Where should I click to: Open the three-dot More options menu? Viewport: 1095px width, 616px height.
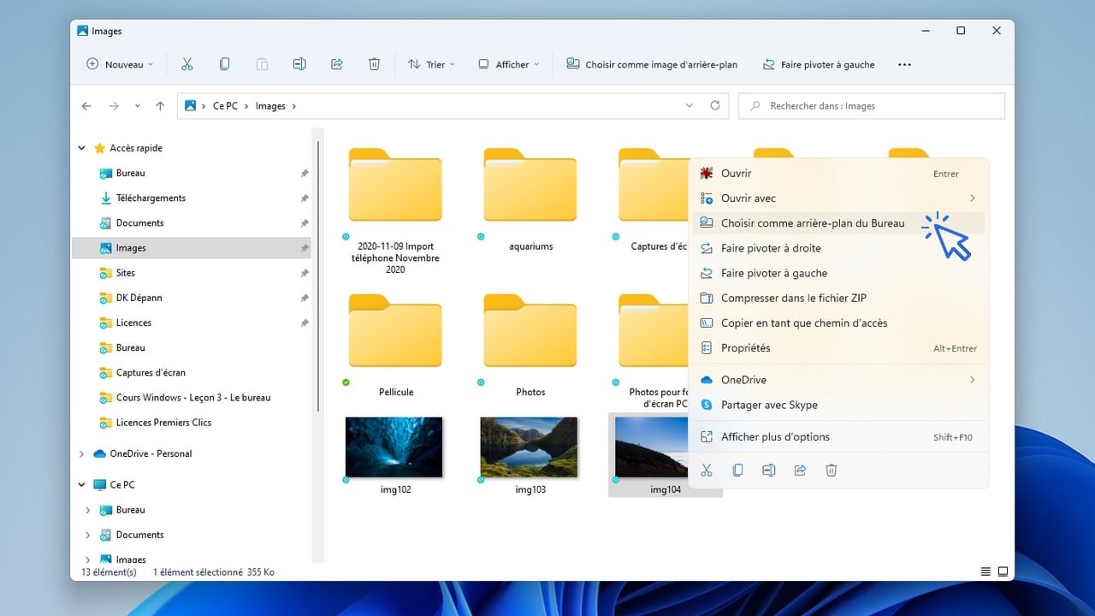click(904, 64)
